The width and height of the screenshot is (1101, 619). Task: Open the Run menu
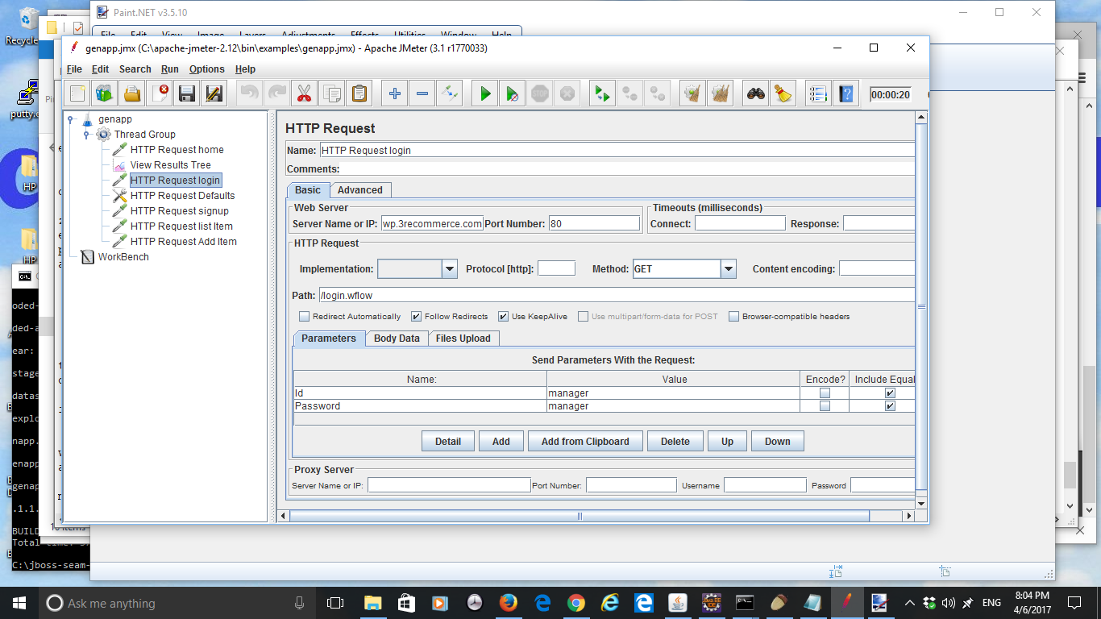[x=170, y=69]
